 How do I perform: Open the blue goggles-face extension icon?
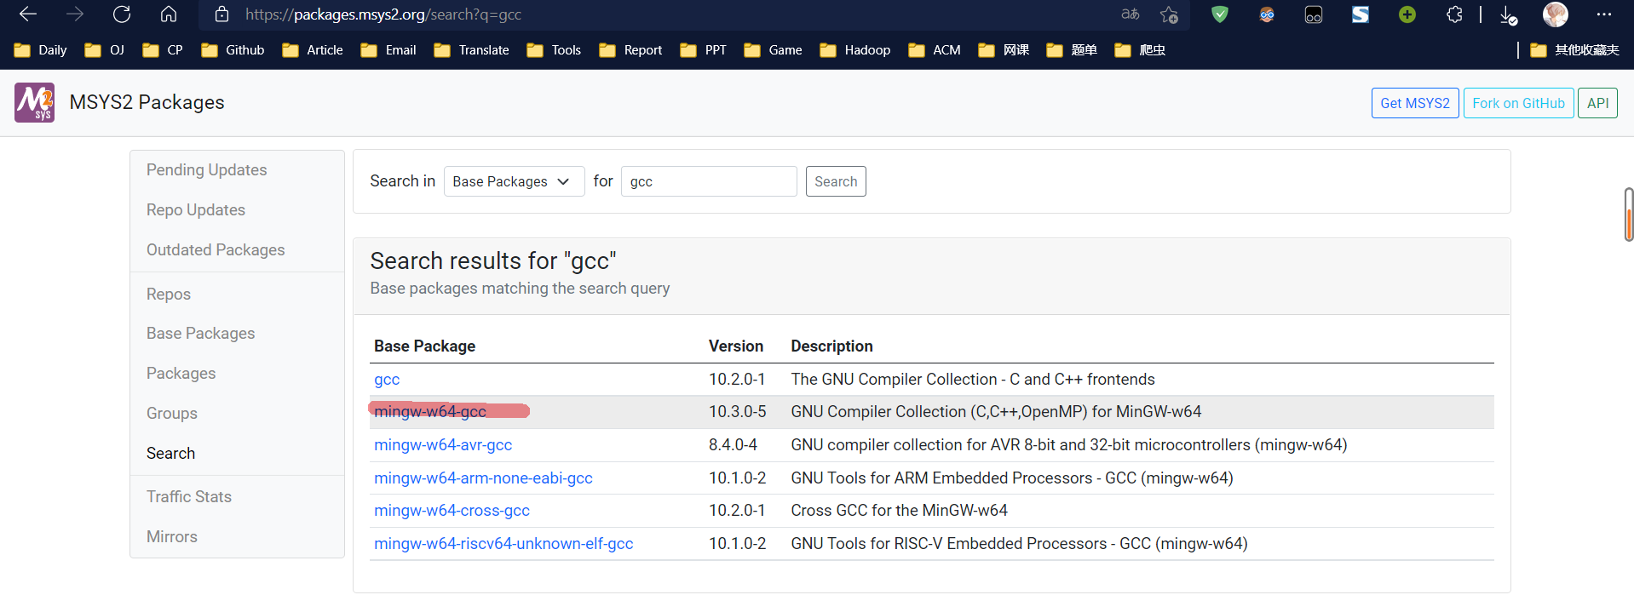1267,14
